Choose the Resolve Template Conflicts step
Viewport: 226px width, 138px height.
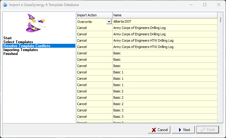click(27, 46)
